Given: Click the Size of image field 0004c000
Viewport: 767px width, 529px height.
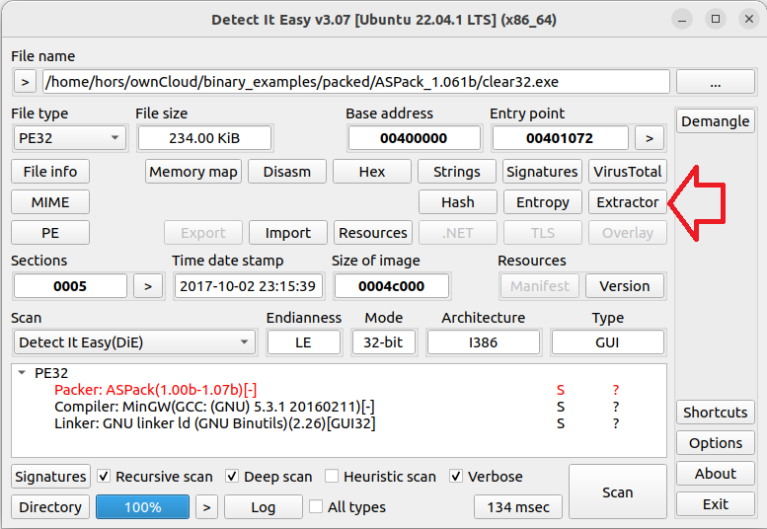Looking at the screenshot, I should click(x=391, y=286).
